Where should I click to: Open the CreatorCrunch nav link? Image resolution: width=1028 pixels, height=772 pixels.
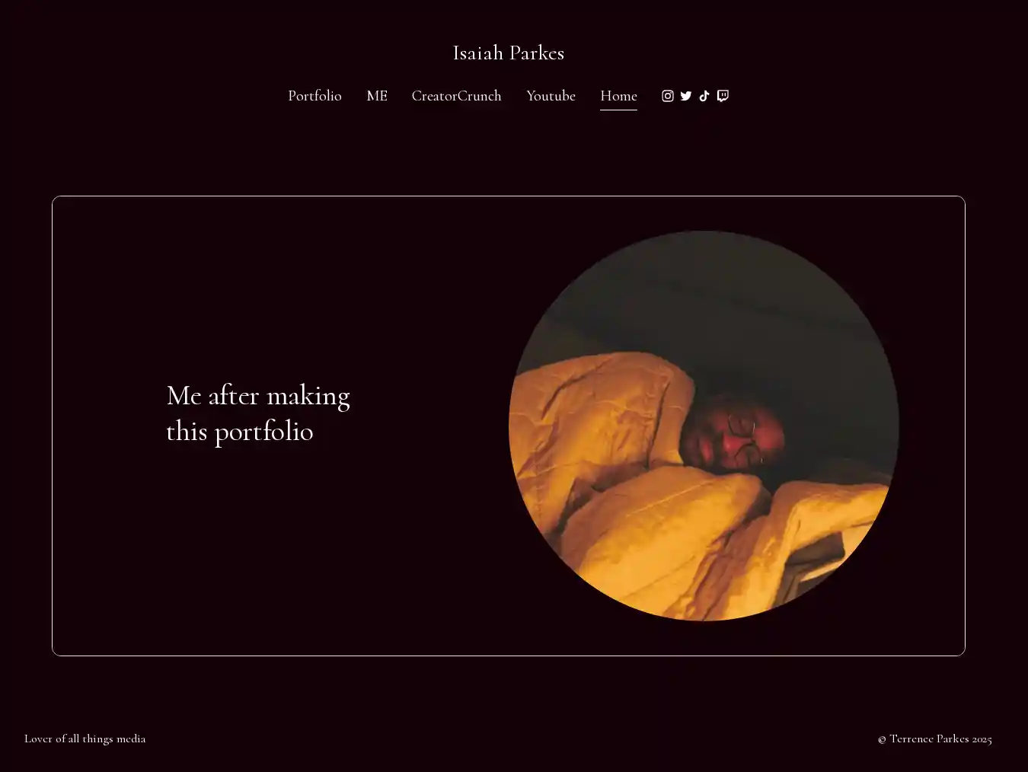click(456, 96)
